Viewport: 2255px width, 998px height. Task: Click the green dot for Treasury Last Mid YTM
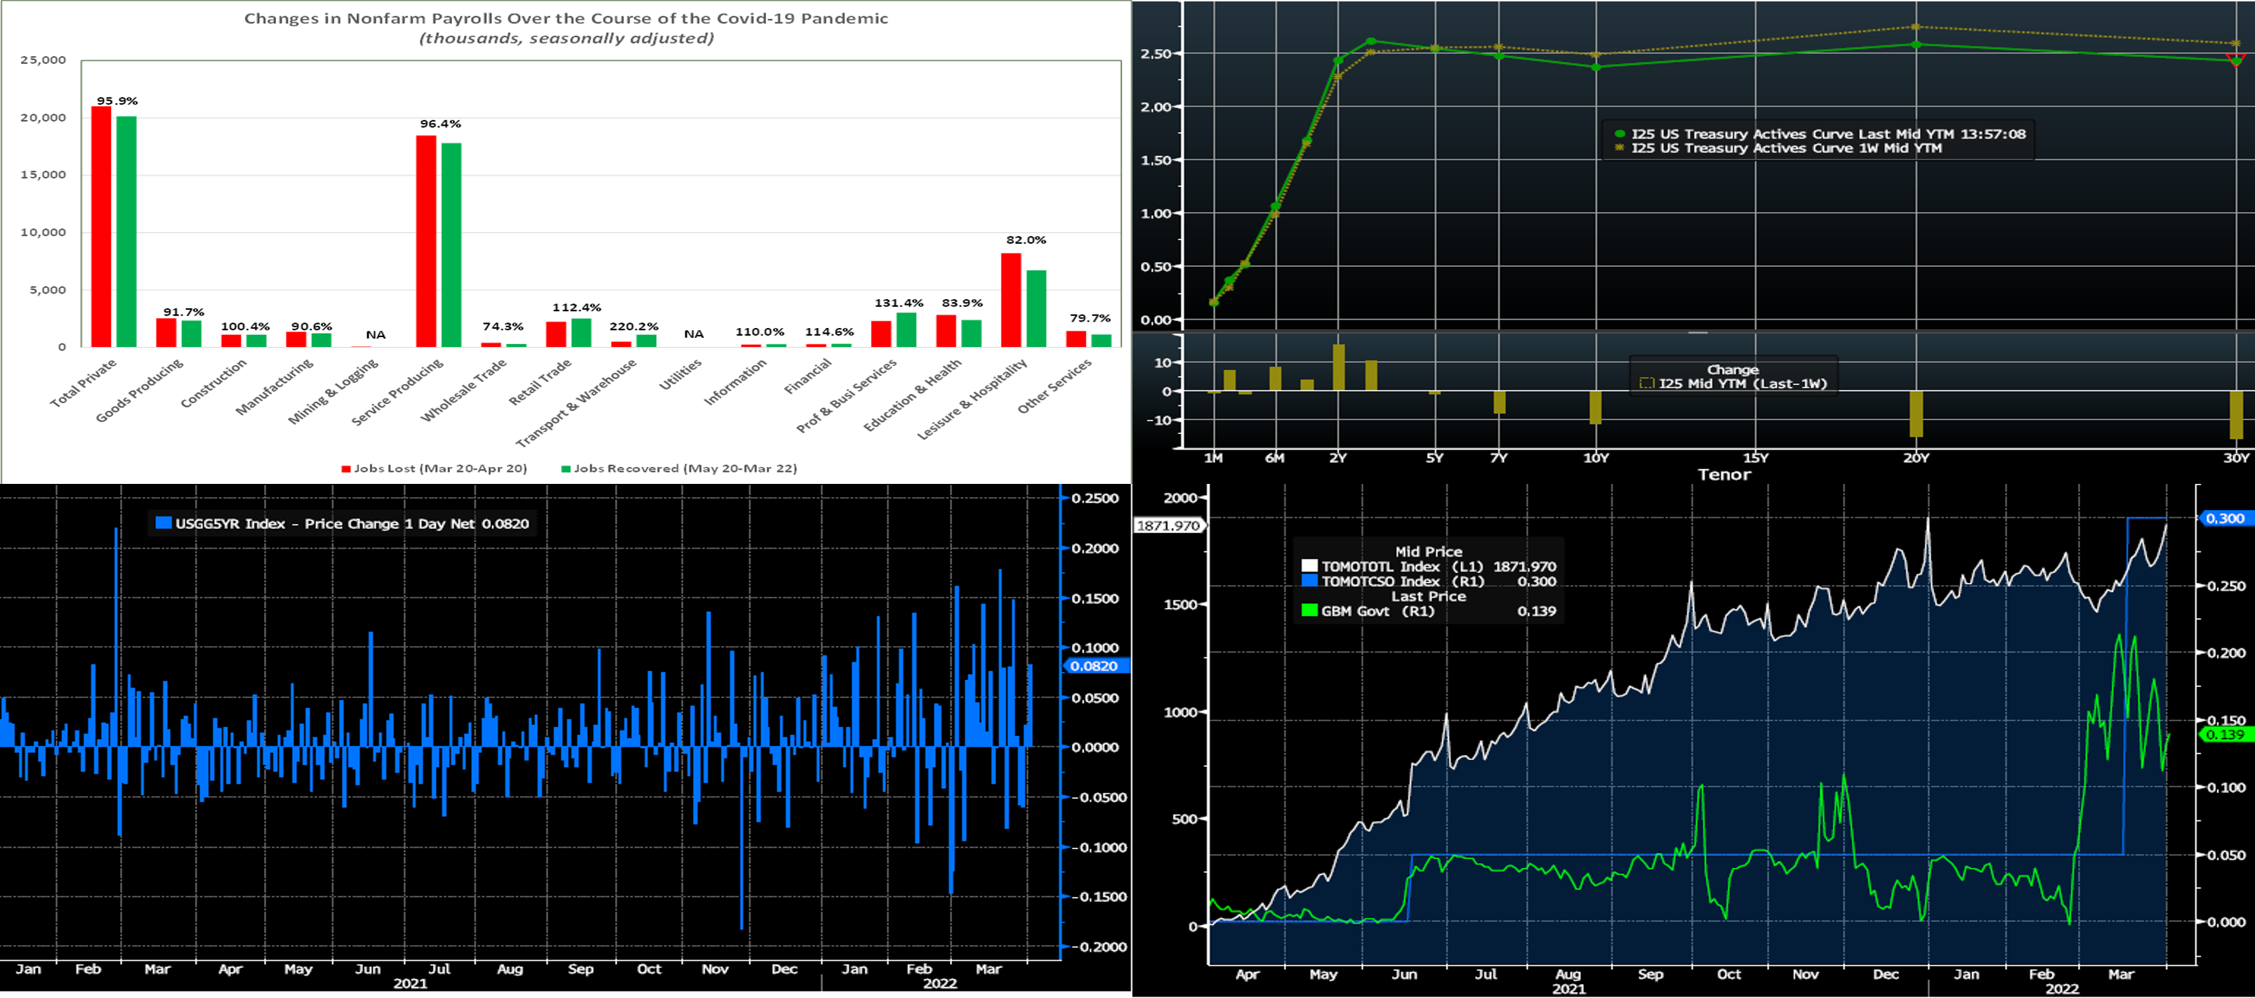point(1619,134)
